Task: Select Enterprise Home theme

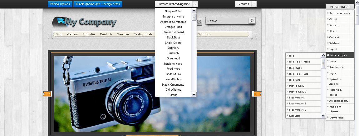Action: 173,17
